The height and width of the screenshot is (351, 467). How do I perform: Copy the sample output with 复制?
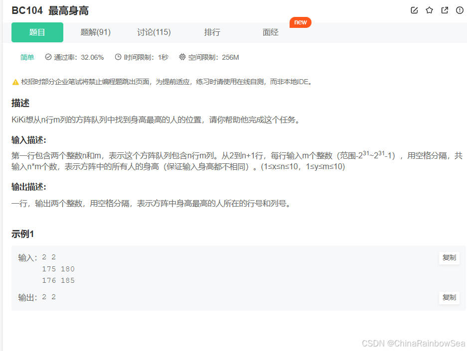(449, 297)
